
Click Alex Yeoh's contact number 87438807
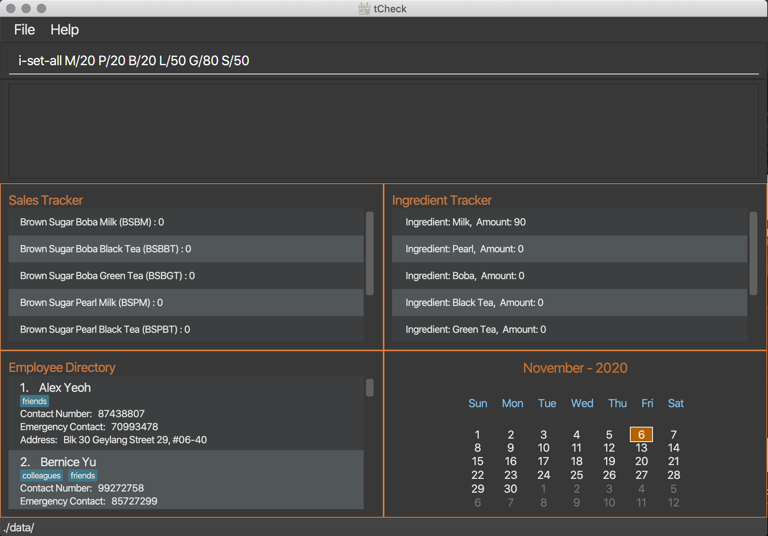[x=121, y=414]
